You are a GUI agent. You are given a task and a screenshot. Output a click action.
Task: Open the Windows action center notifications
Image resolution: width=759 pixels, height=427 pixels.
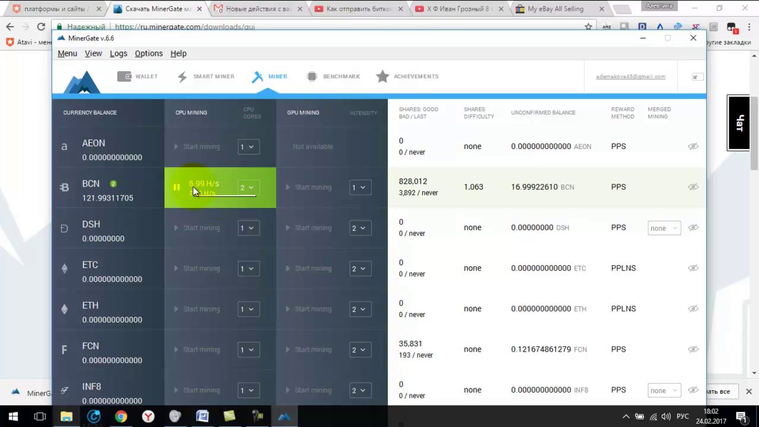point(742,416)
